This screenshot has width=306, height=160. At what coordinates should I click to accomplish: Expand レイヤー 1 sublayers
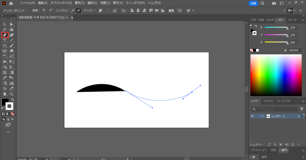[x=263, y=116]
